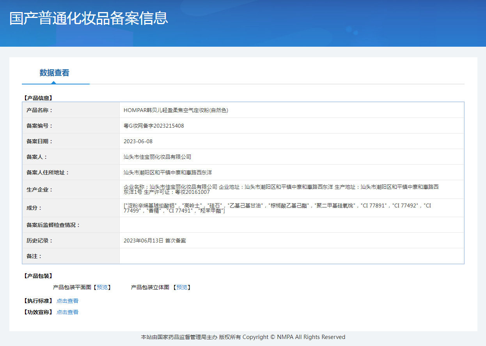Click the 产品名称 row label
Viewport: 486px width, 346px height.
(x=39, y=110)
